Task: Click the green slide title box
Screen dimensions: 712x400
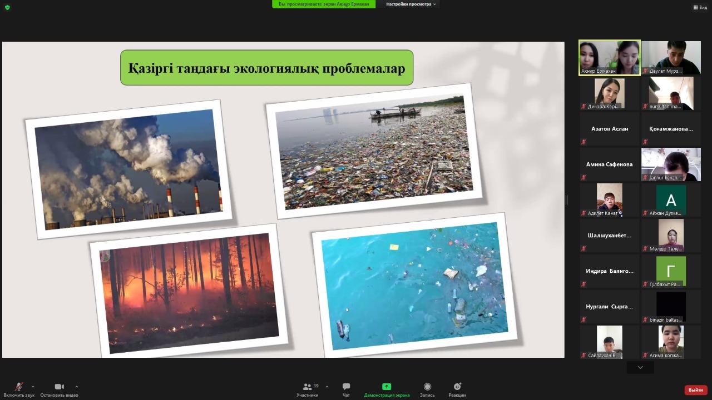Action: click(x=266, y=68)
